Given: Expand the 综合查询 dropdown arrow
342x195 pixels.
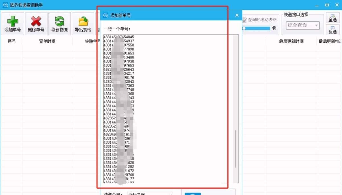Looking at the screenshot, I should coord(316,26).
